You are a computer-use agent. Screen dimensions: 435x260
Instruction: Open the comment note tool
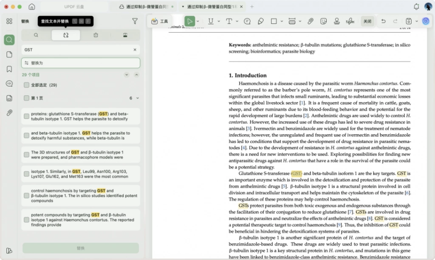tap(247, 21)
